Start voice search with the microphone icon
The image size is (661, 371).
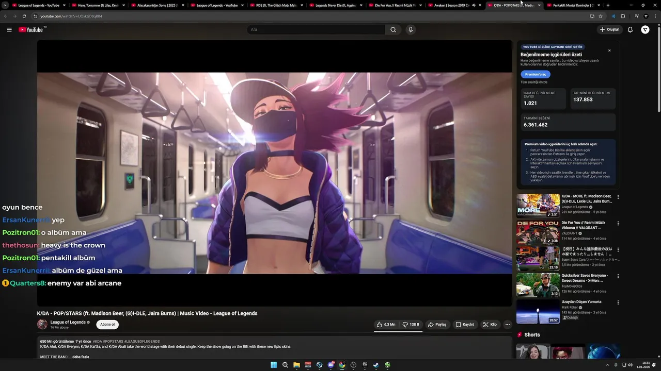coord(411,29)
